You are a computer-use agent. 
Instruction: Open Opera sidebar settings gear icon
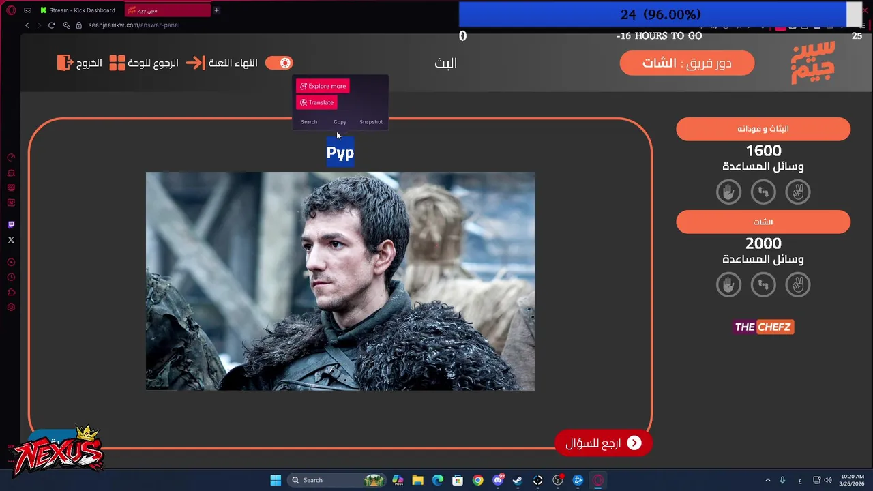click(x=11, y=308)
